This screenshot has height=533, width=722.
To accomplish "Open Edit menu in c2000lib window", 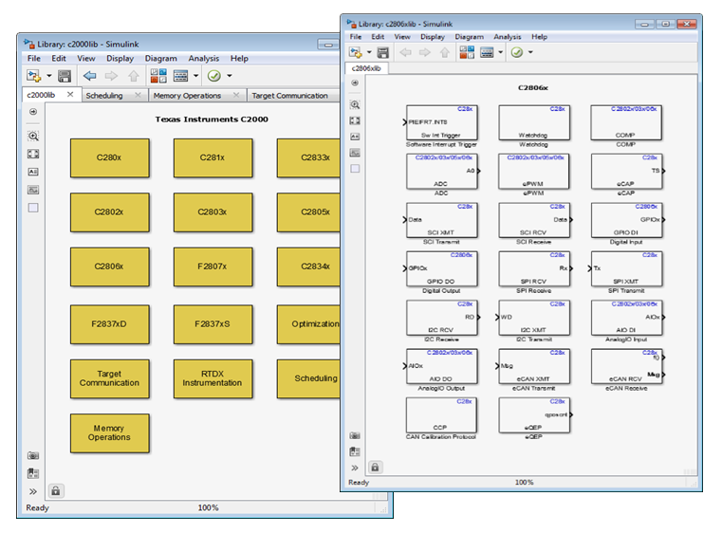I will (59, 59).
